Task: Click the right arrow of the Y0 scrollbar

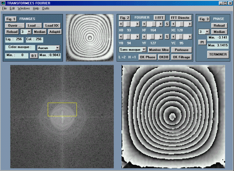Action: 137,36
